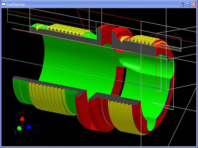198x148 pixels.
Task: Open the Laufbuchse window system menu icon
Action: [x=4, y=4]
